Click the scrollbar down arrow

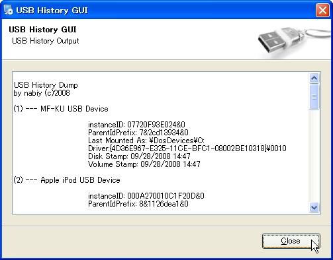coord(314,207)
